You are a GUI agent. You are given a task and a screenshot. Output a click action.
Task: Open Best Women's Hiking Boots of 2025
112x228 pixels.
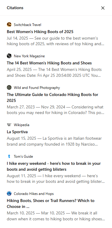click(x=40, y=32)
